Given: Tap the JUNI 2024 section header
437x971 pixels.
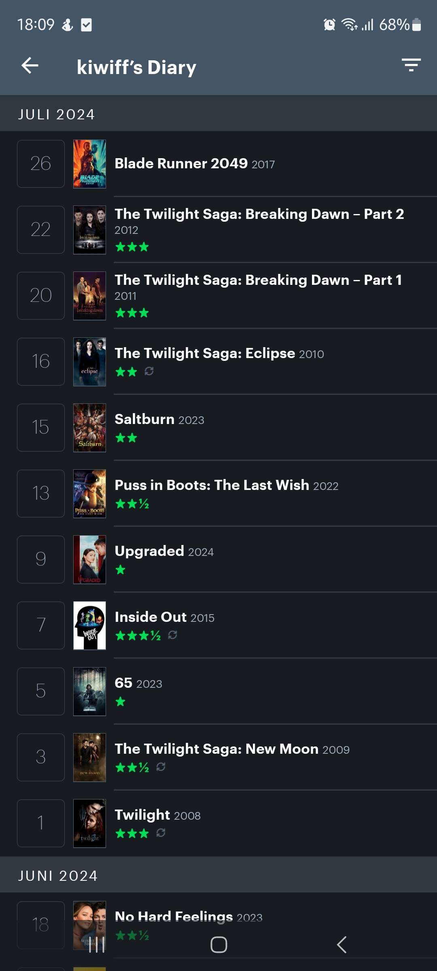Looking at the screenshot, I should tap(218, 876).
